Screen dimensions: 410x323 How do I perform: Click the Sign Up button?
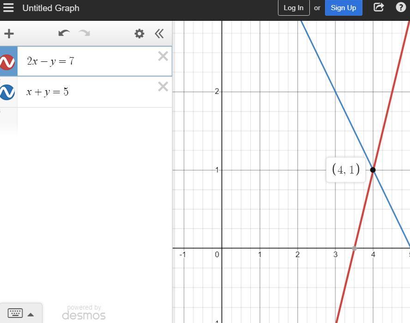[x=344, y=8]
